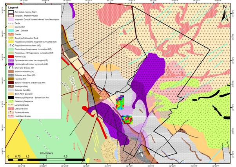The image size is (236, 167).
Task: Click the Harzburgite with minor pyroxenite purple swatch
Action: tap(11, 64)
